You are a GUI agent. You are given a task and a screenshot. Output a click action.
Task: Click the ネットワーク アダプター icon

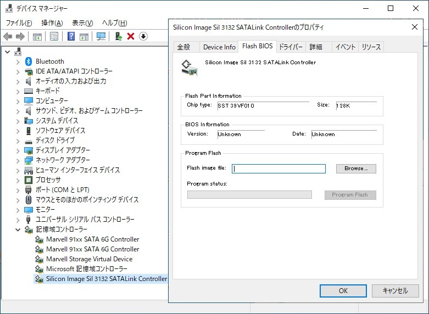(x=29, y=160)
